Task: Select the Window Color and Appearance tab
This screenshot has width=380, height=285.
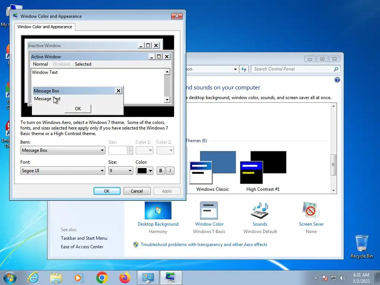Action: 45,27
